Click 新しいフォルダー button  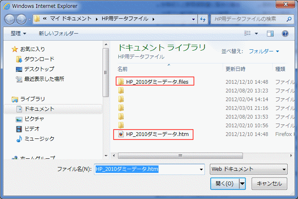coord(58,34)
